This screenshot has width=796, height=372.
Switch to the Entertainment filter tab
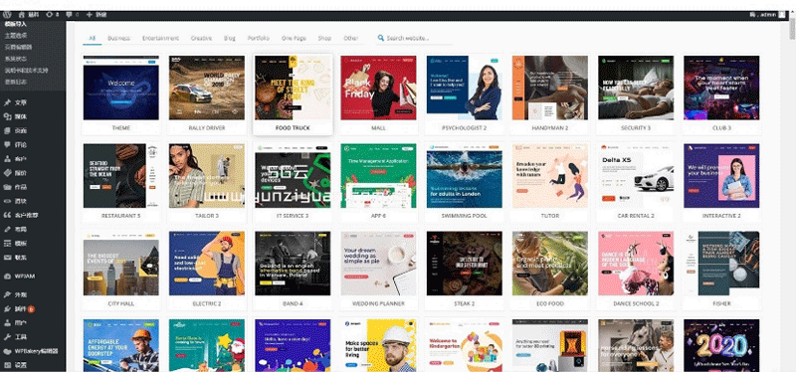(x=160, y=38)
